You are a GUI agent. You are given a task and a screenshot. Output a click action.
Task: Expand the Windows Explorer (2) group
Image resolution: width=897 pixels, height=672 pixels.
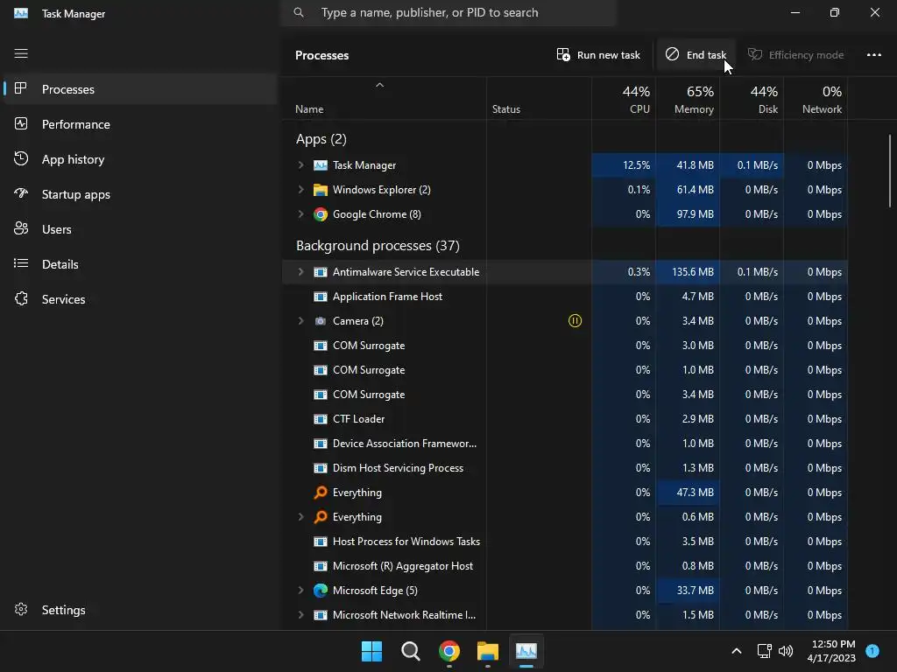301,190
